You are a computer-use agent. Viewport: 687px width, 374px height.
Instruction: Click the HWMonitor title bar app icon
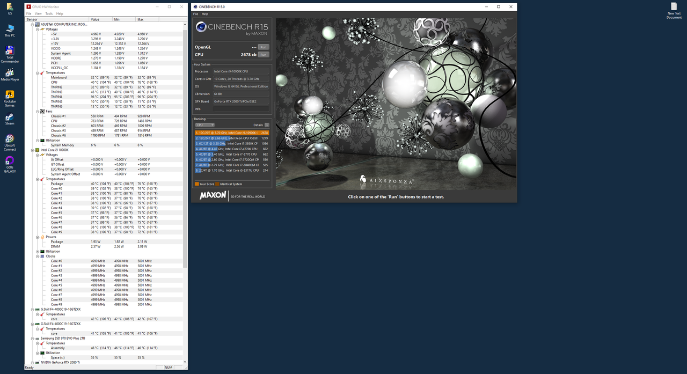pyautogui.click(x=29, y=7)
